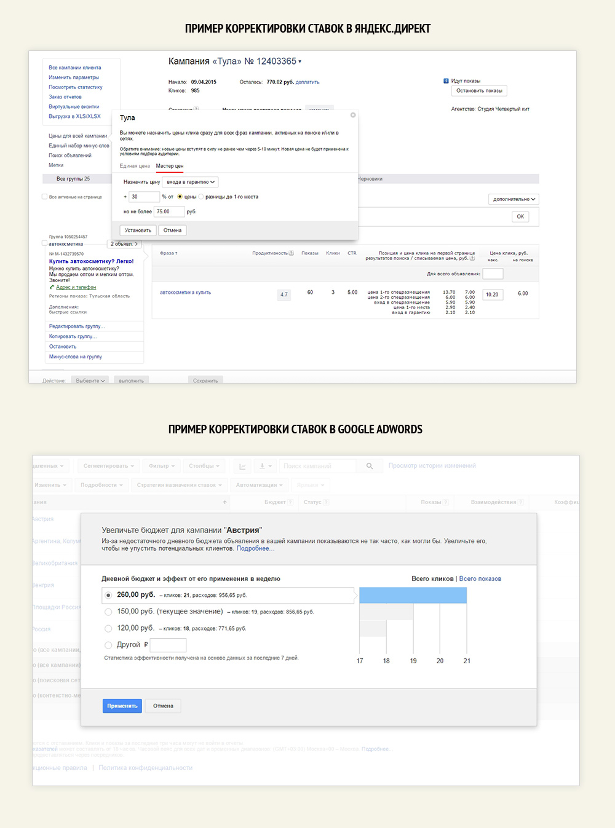Open the Фильтр dropdown
This screenshot has height=828, width=615.
pyautogui.click(x=162, y=466)
